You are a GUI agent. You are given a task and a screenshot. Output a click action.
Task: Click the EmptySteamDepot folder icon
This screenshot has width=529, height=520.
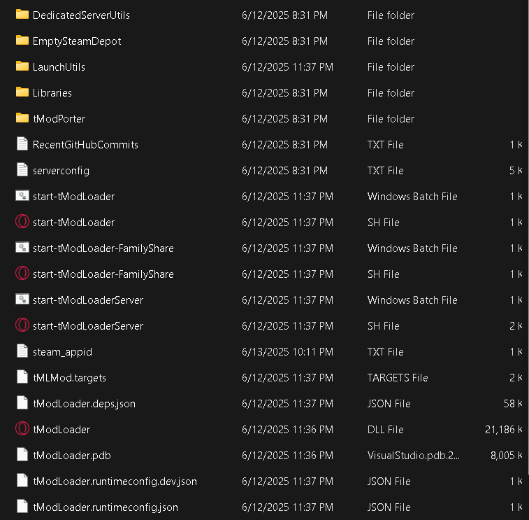click(22, 41)
